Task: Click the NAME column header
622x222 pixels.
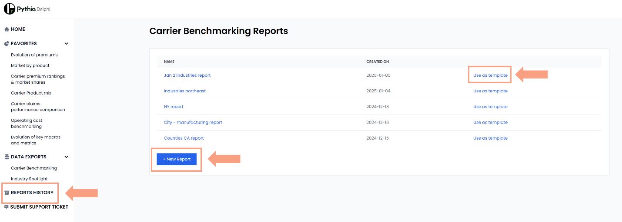Action: (x=169, y=62)
